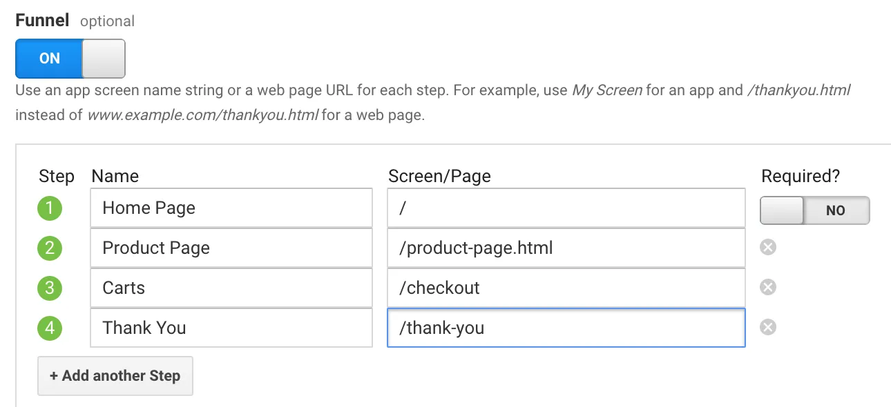The width and height of the screenshot is (891, 407).
Task: Click the /thank-you URL field
Action: pos(566,328)
